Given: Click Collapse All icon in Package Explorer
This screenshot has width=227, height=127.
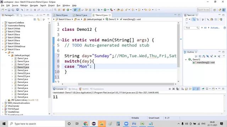Looking at the screenshot, I should [x=35, y=19].
